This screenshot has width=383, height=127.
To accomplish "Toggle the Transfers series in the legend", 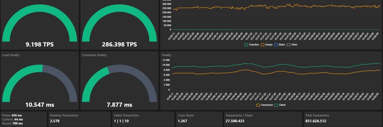I will [x=251, y=45].
